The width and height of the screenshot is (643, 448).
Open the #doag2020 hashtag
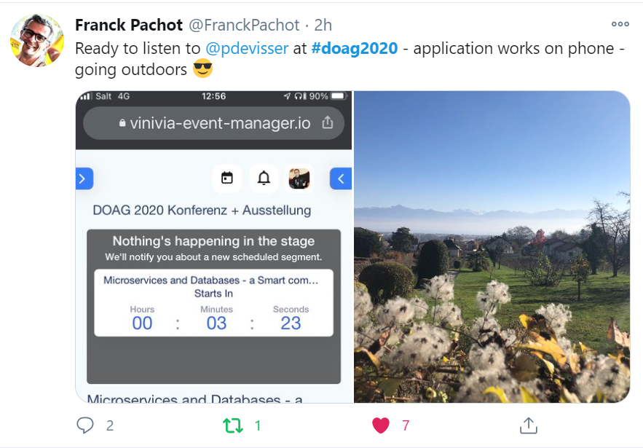point(355,49)
